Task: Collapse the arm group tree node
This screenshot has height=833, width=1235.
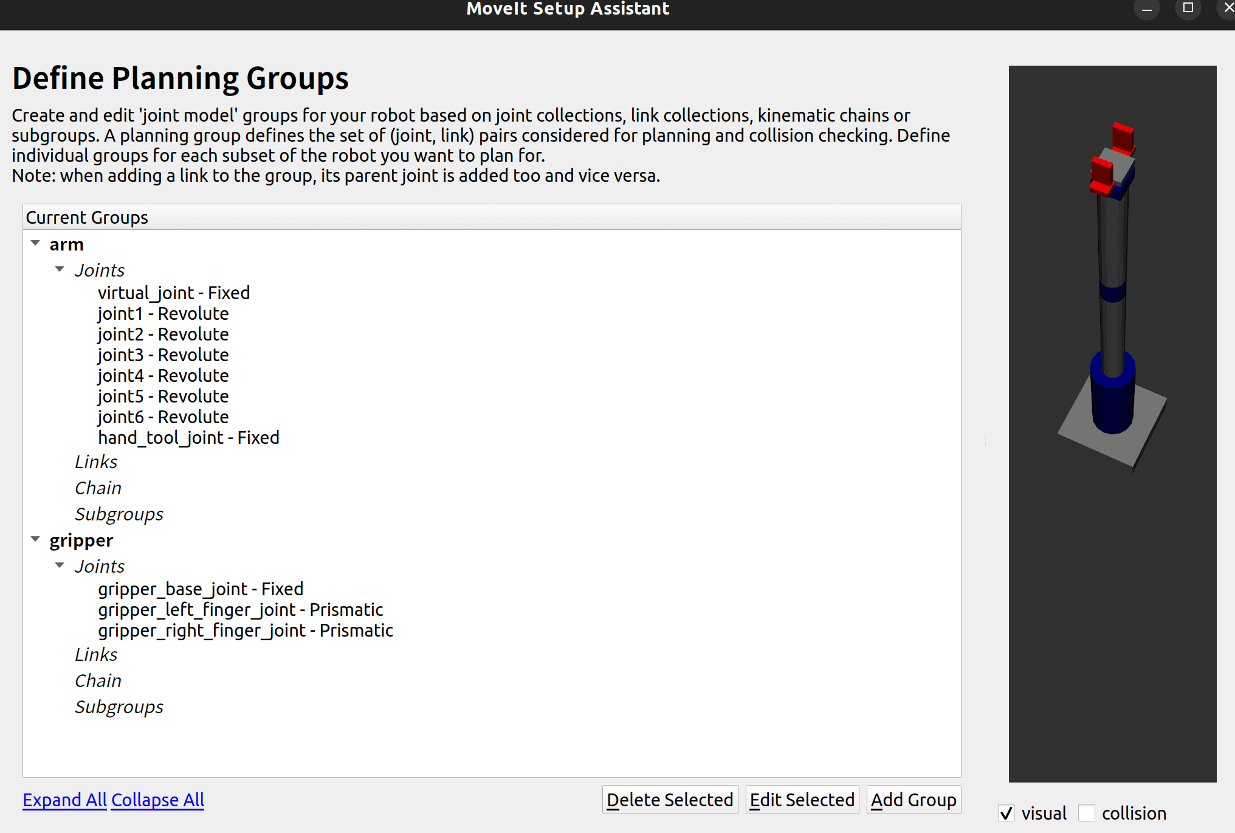Action: [x=35, y=244]
